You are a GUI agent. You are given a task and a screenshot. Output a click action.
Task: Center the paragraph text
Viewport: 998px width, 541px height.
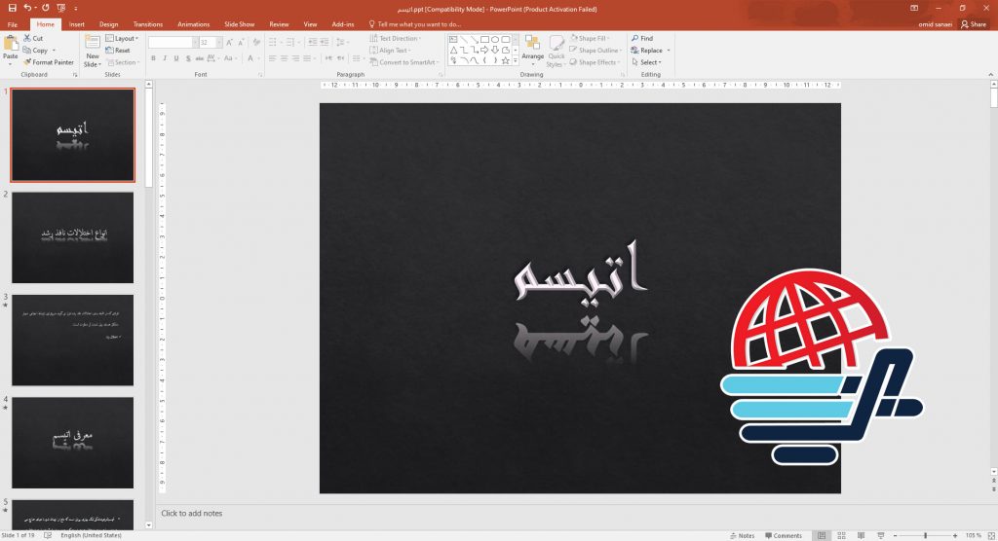(284, 58)
